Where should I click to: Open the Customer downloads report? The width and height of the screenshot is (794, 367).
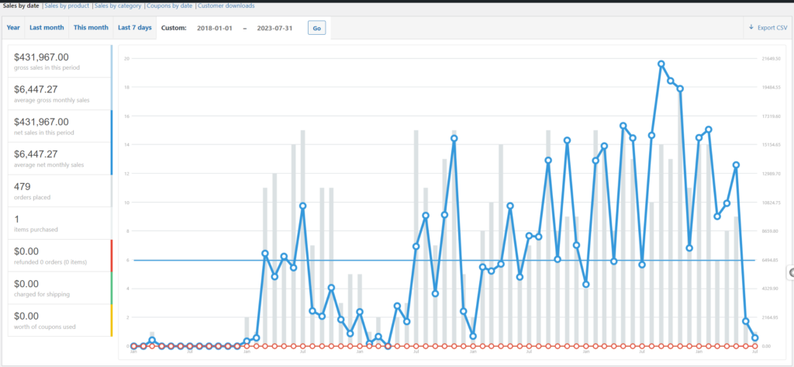click(x=226, y=6)
